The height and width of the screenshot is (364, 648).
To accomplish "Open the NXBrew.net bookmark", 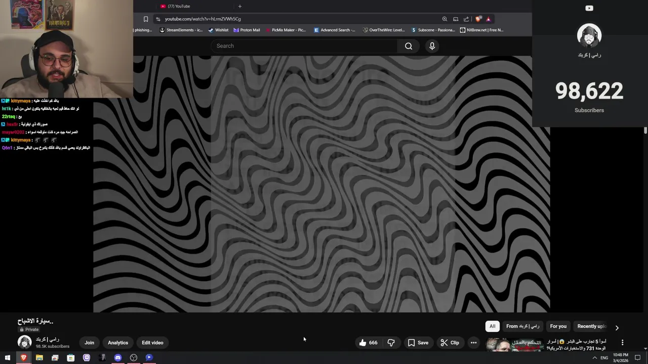I will pos(481,30).
